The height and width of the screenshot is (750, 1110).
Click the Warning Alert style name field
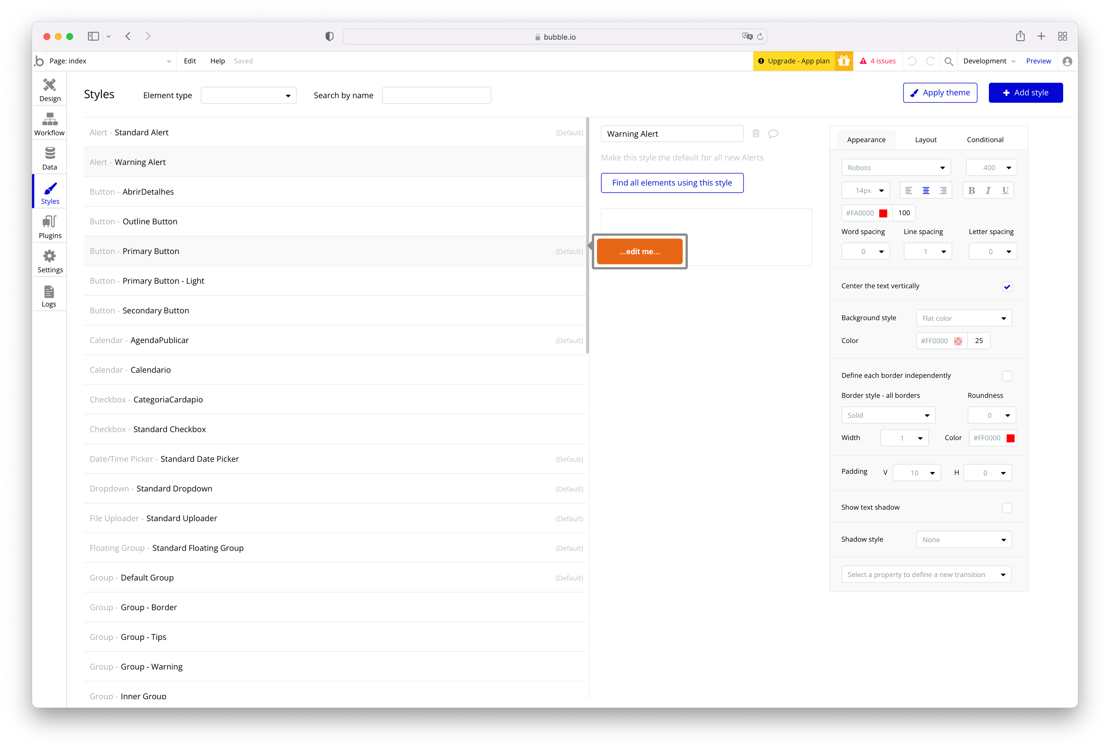tap(671, 134)
